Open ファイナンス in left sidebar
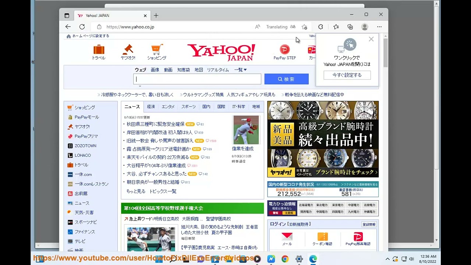Image resolution: width=471 pixels, height=265 pixels. 81,232
